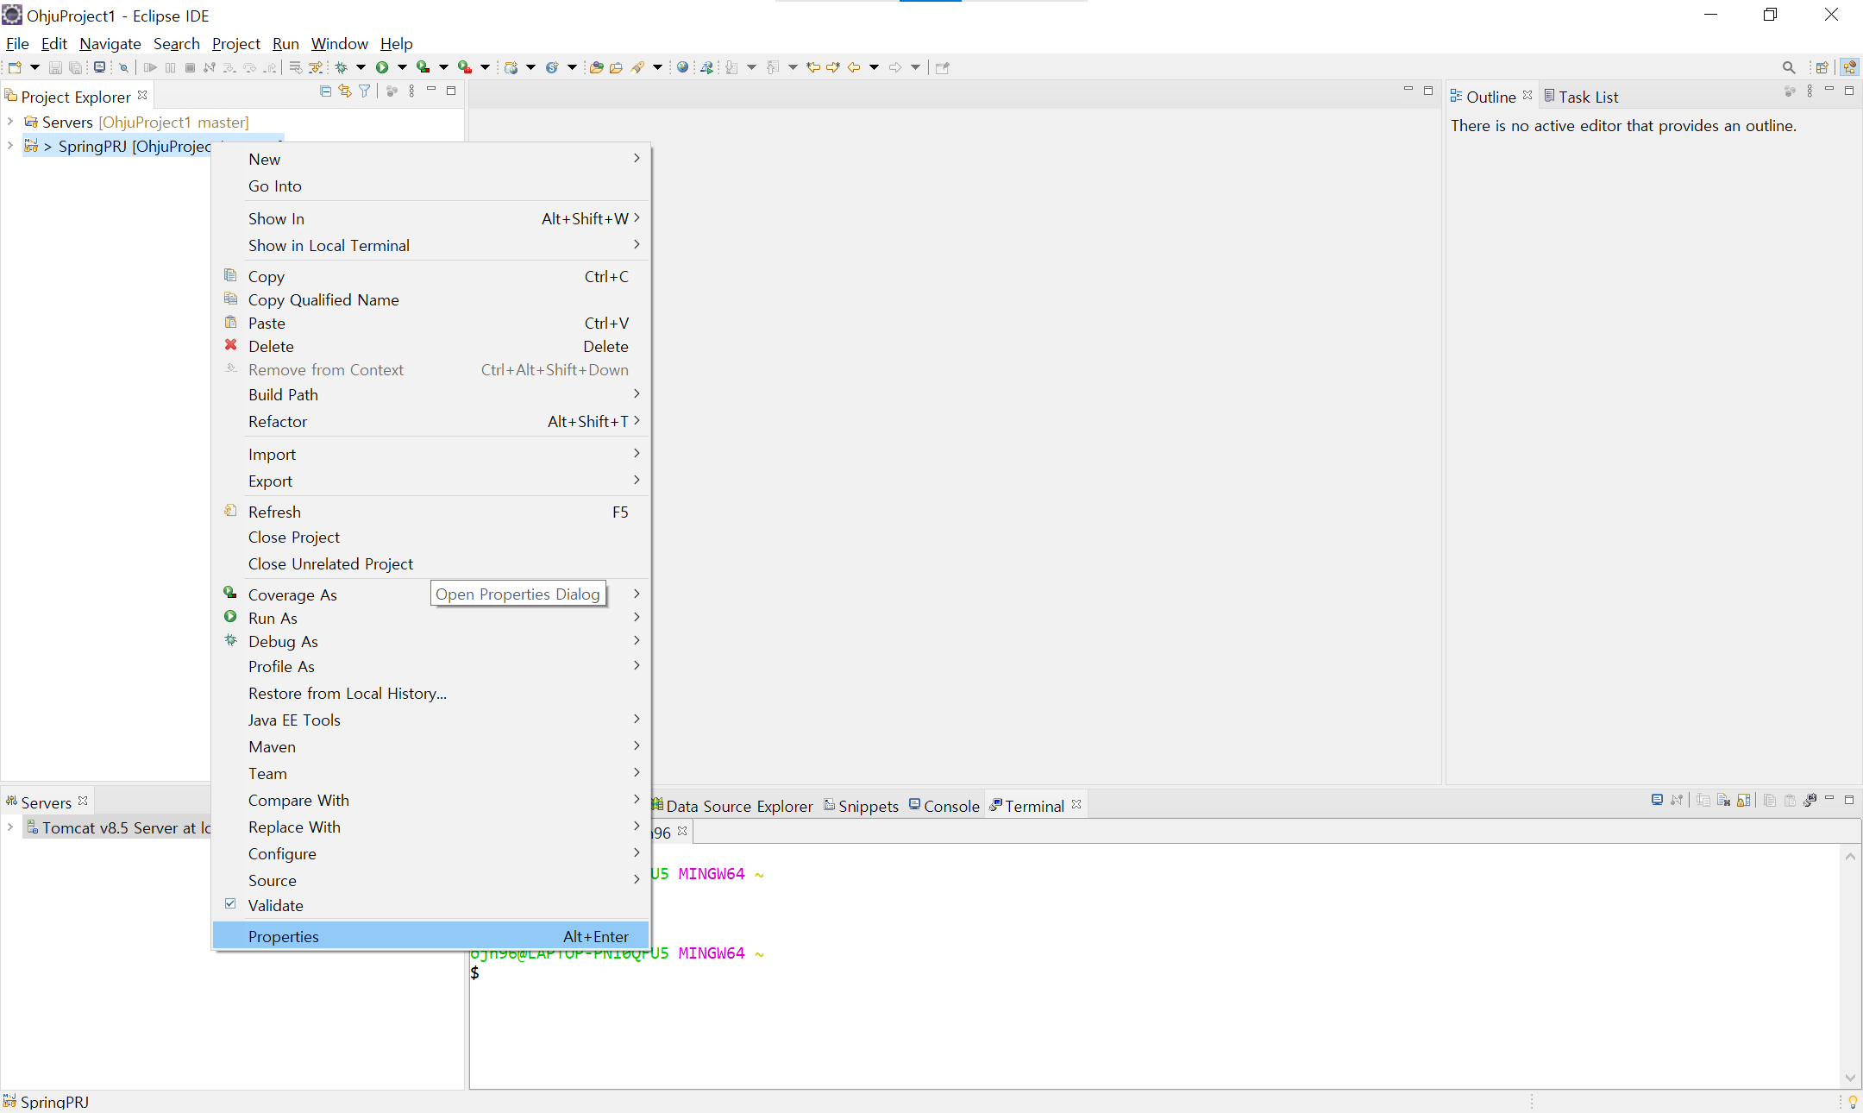
Task: Toggle Terminal scroll lock icon
Action: point(1743,800)
